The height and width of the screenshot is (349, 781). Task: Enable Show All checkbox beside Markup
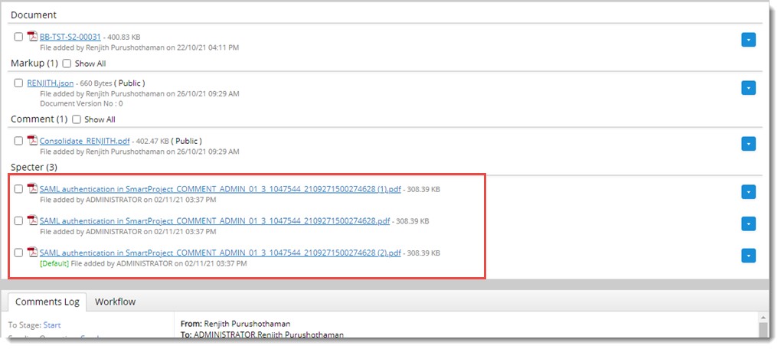tap(67, 64)
